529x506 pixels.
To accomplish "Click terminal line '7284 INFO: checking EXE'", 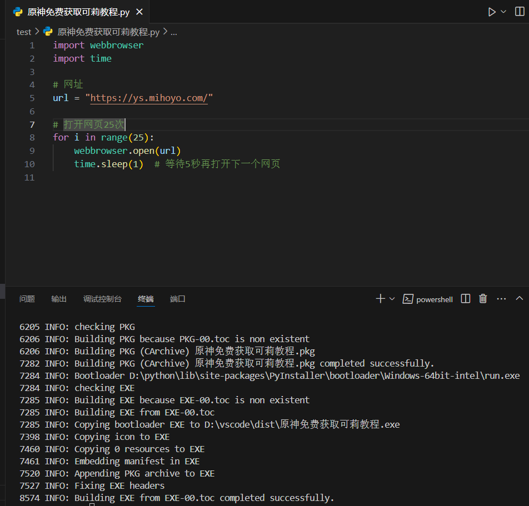I will point(77,388).
